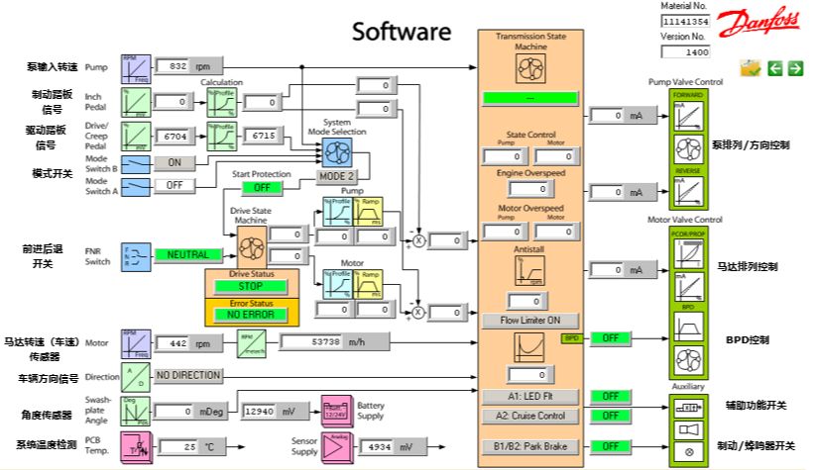The image size is (815, 470).
Task: Click the Sensor Supply analog icon
Action: coord(339,447)
